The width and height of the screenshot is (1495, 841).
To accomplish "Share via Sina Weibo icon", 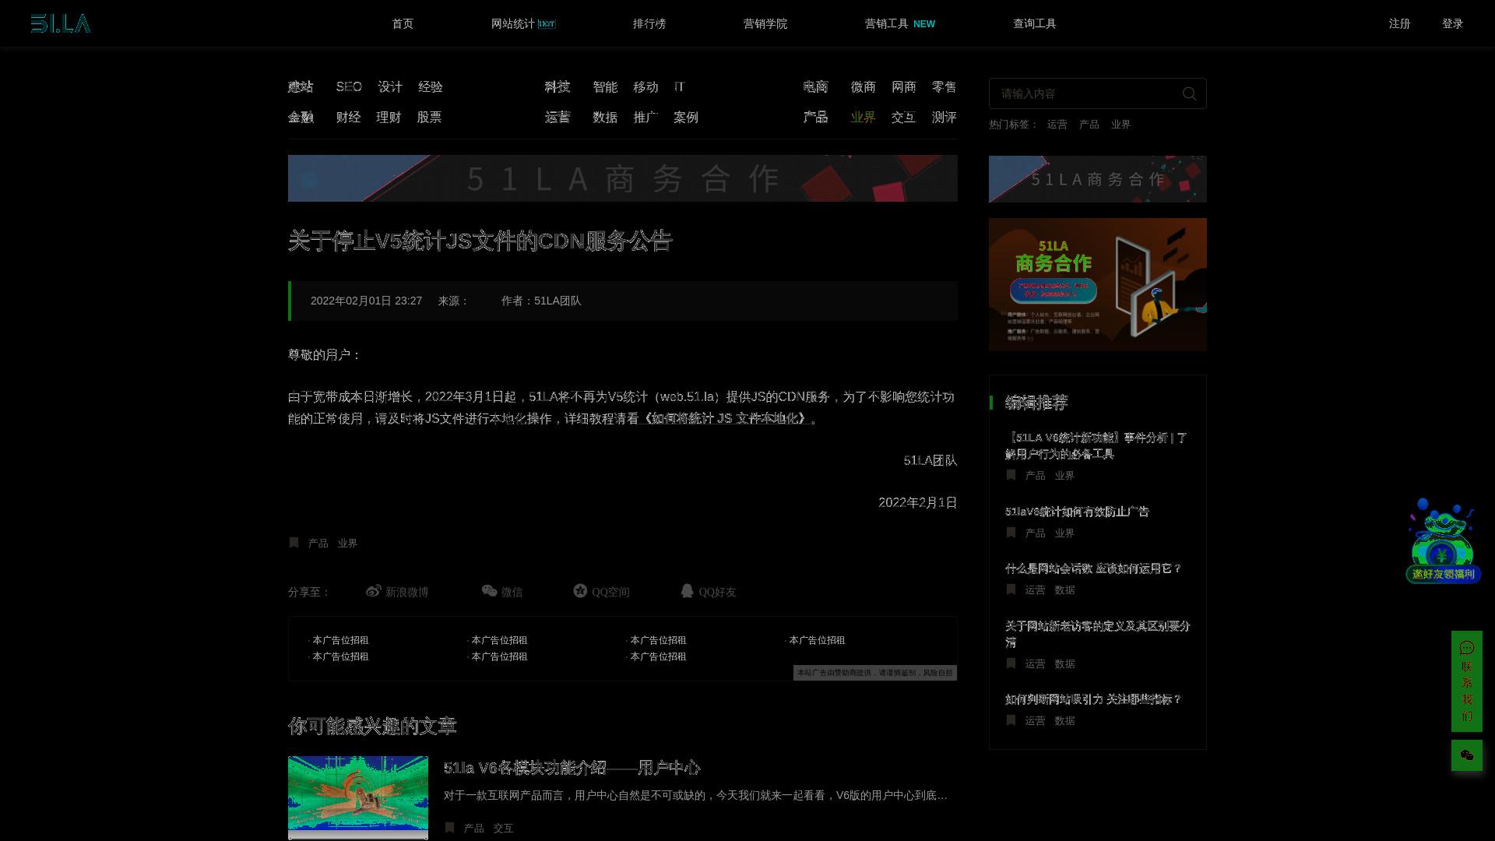I will (374, 591).
